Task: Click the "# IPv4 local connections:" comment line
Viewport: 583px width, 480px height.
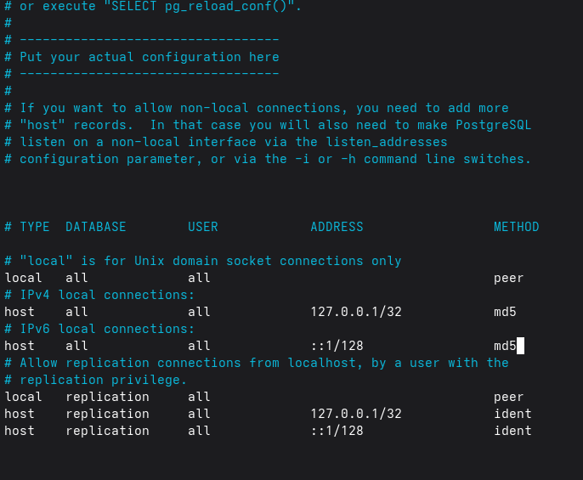Action: click(x=99, y=295)
